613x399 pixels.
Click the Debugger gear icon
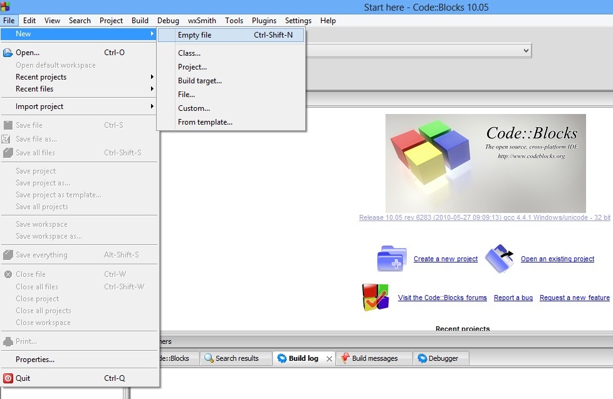pyautogui.click(x=422, y=358)
